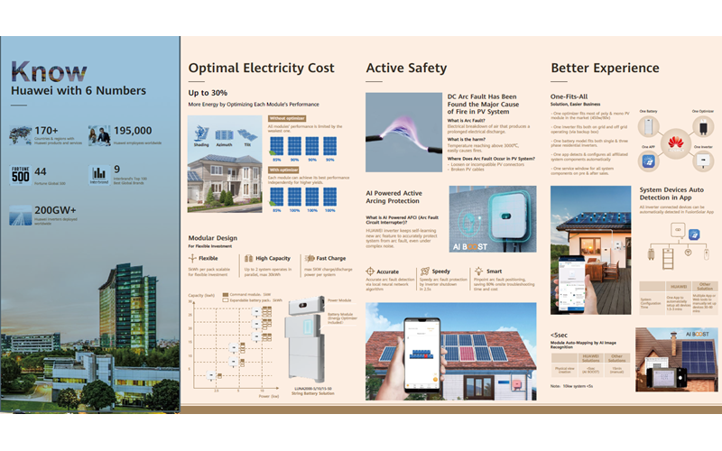This screenshot has width=722, height=451.
Task: Click the Expandable battery pack legend swatch
Action: click(226, 300)
